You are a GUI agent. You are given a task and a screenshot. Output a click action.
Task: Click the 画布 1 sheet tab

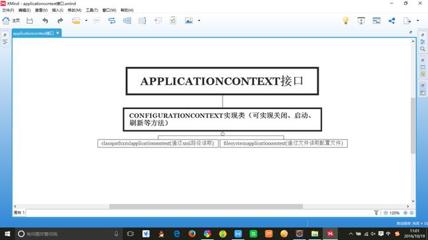tap(19, 213)
